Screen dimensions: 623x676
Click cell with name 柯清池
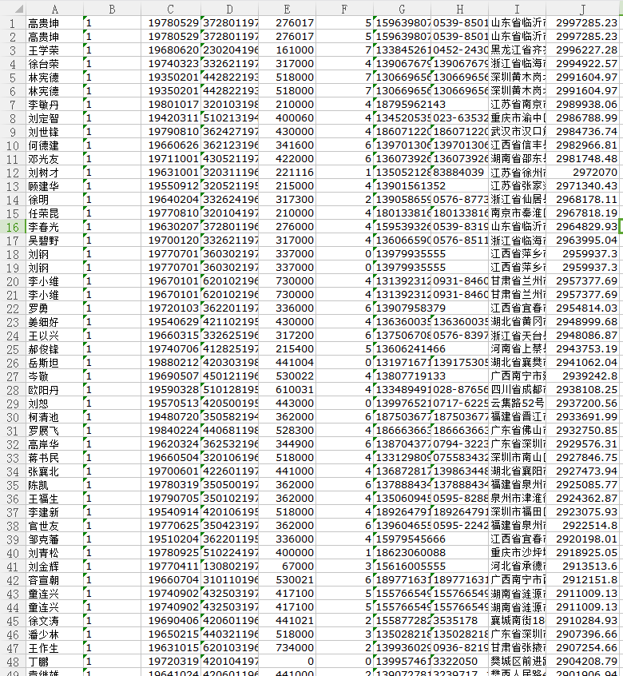pyautogui.click(x=54, y=417)
